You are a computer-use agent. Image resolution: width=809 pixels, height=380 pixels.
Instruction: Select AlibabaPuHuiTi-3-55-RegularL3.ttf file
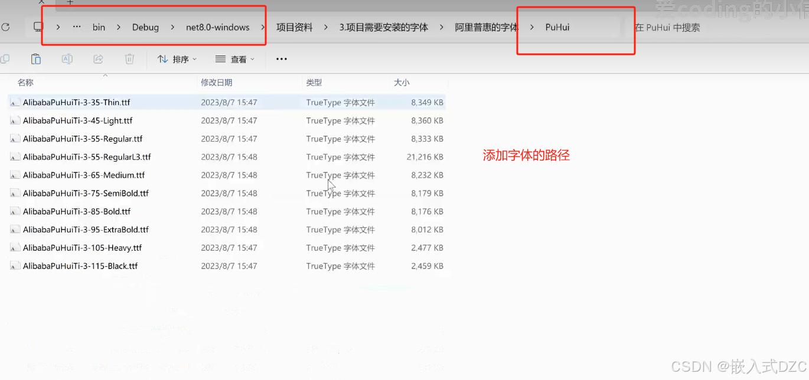pyautogui.click(x=227, y=157)
